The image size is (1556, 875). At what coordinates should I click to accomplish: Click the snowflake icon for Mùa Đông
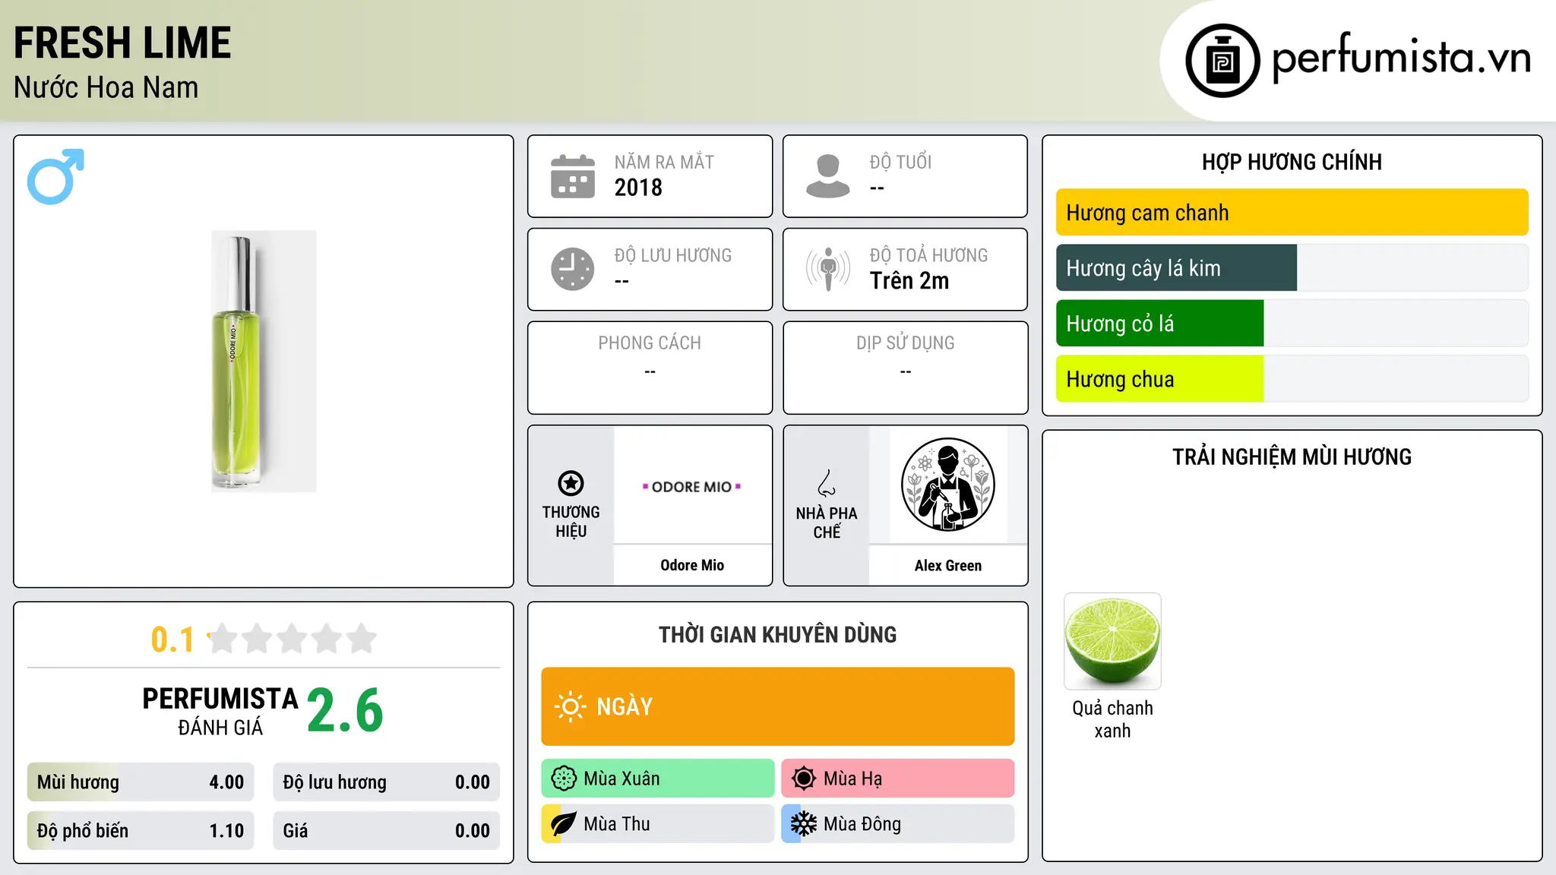tap(804, 824)
